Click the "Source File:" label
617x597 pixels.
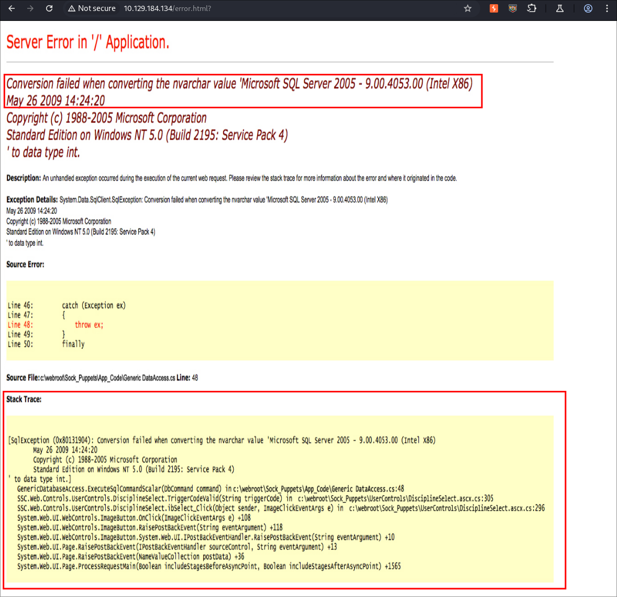click(23, 378)
